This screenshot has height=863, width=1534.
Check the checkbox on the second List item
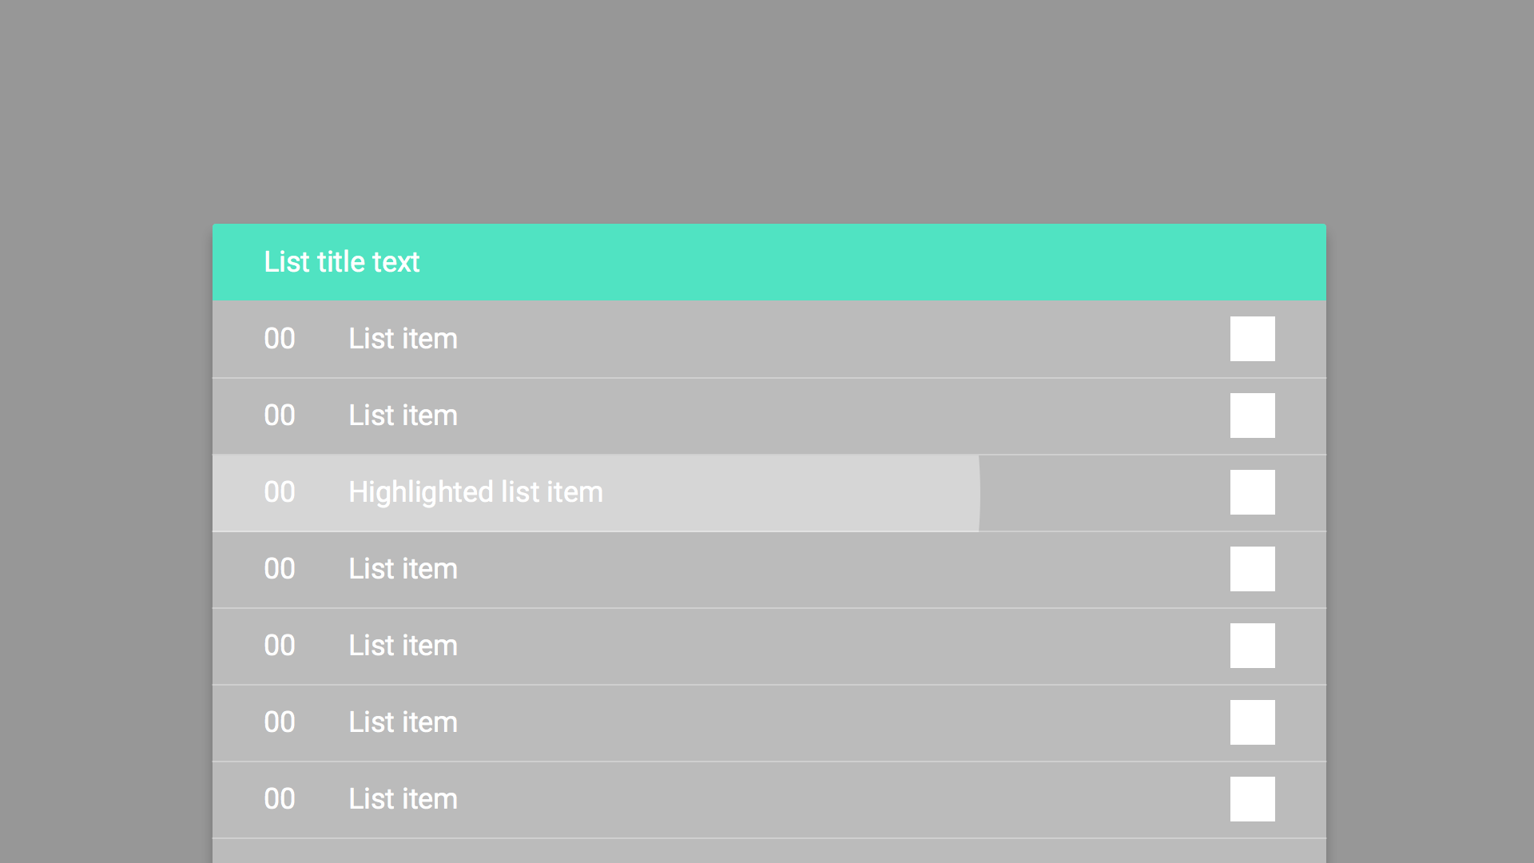1253,415
